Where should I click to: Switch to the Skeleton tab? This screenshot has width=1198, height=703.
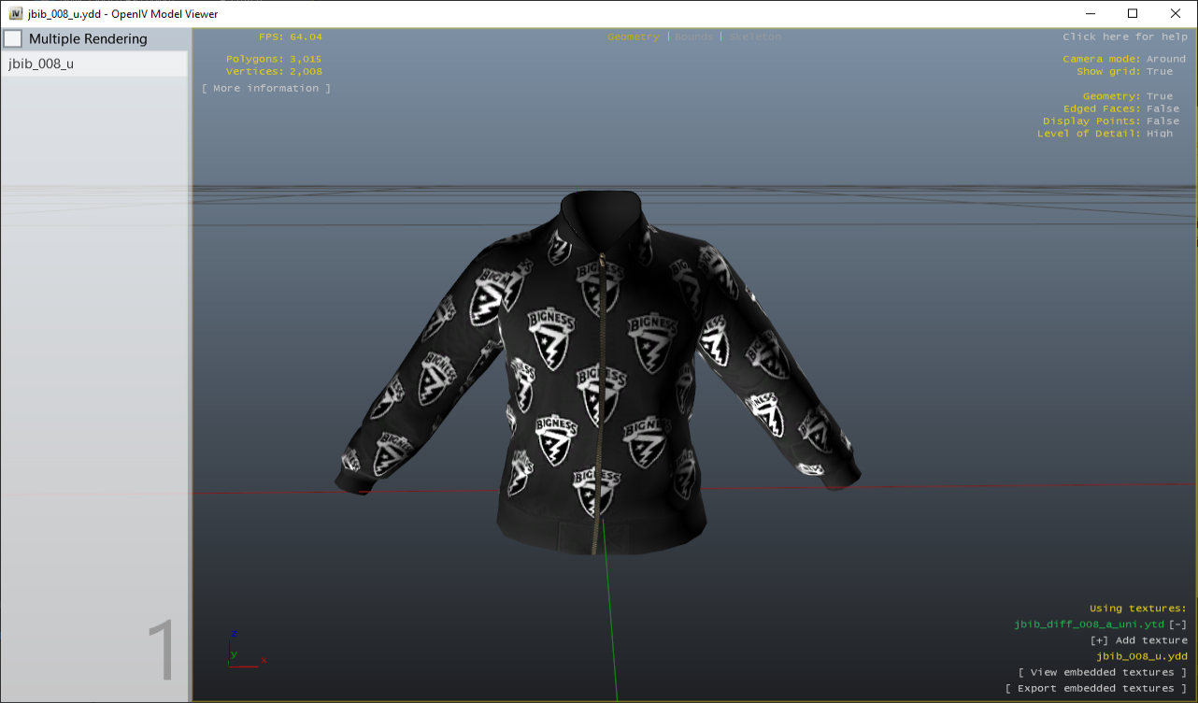755,36
